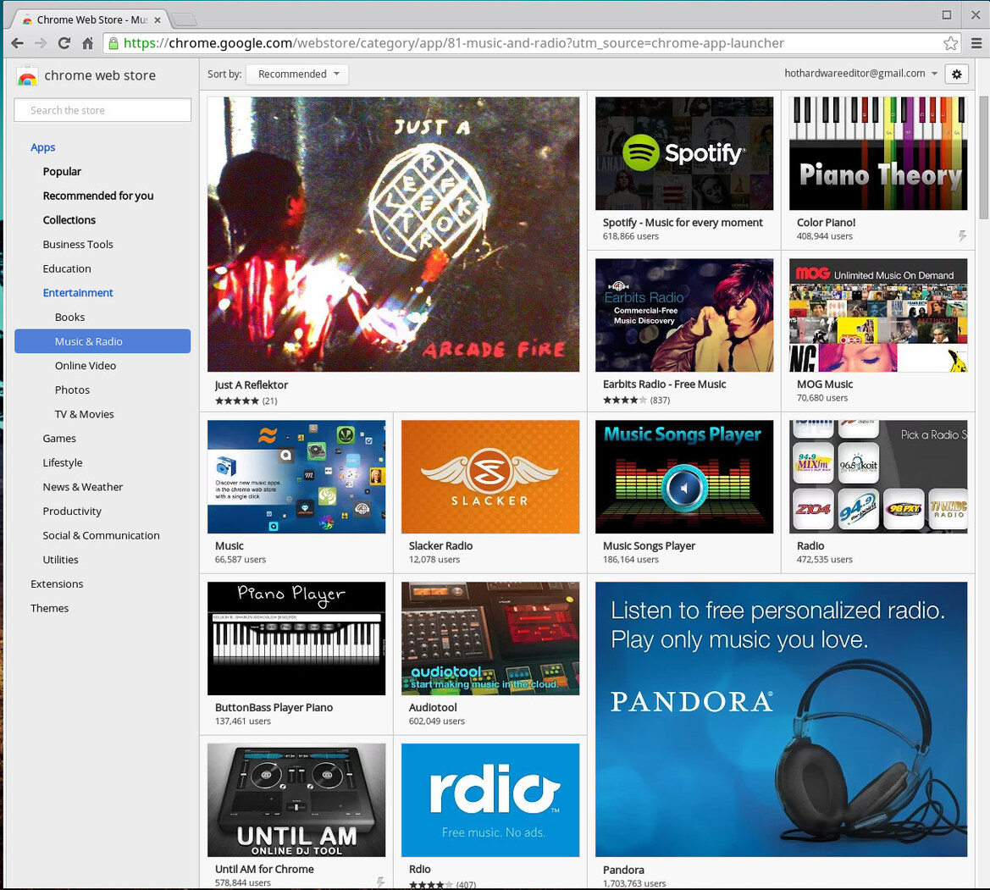Click the offline lightning icon on Color Piano!
The width and height of the screenshot is (990, 890).
[x=962, y=236]
